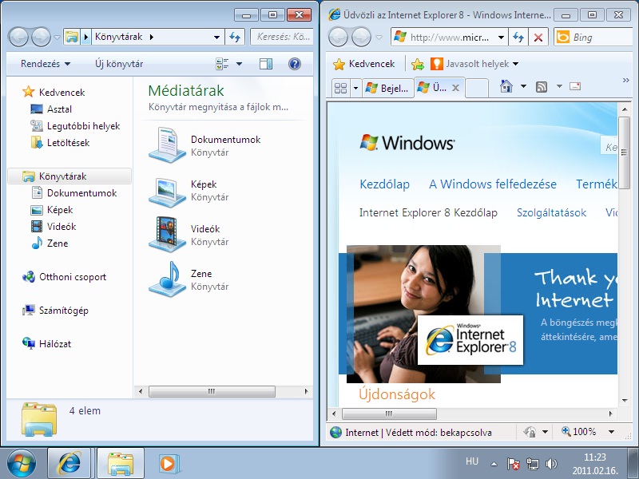
Task: Open tab list dropdown next to Quick Tabs
Action: click(x=355, y=88)
